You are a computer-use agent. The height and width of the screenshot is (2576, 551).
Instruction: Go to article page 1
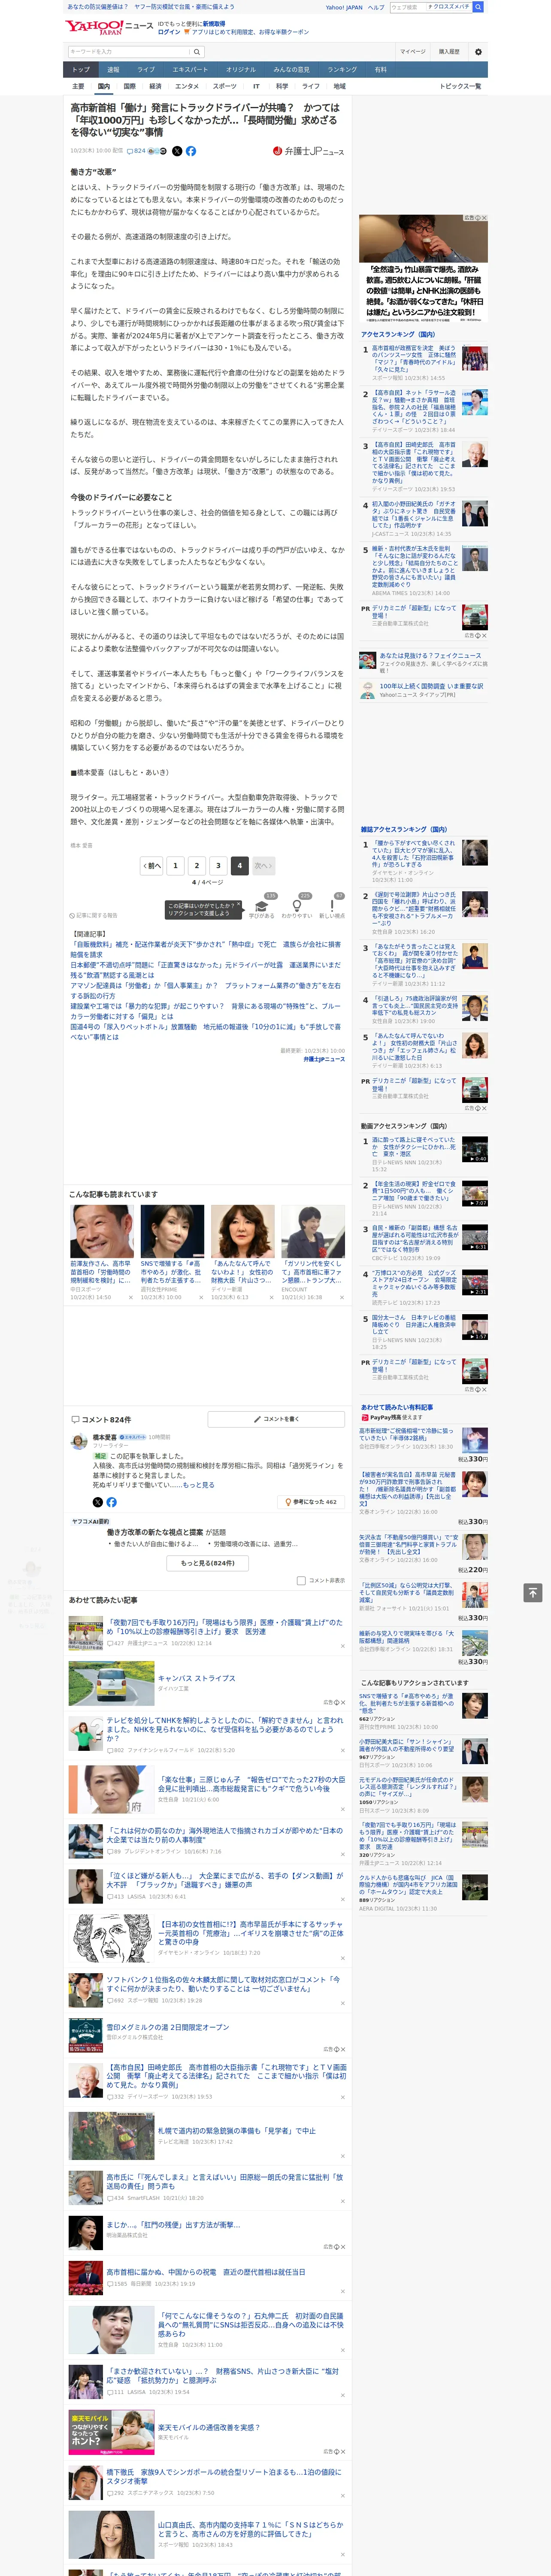click(x=175, y=865)
